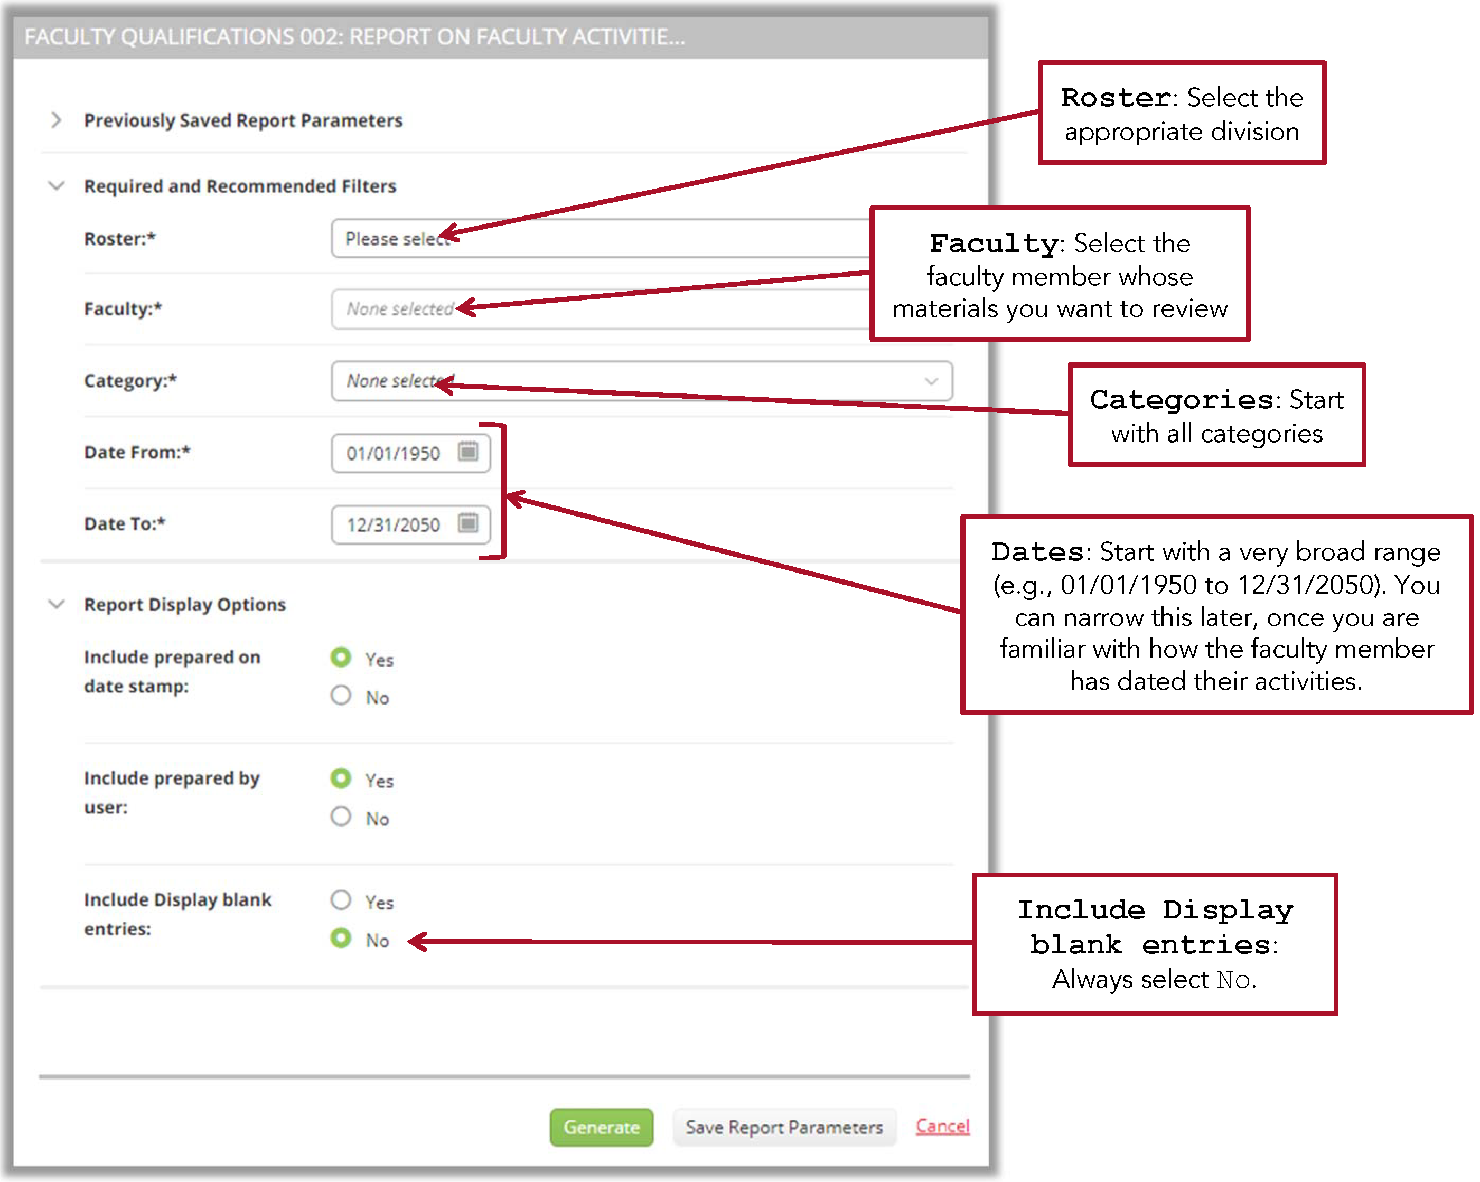Image resolution: width=1480 pixels, height=1182 pixels.
Task: Select Yes for prepared on date stamp
Action: [x=341, y=658]
